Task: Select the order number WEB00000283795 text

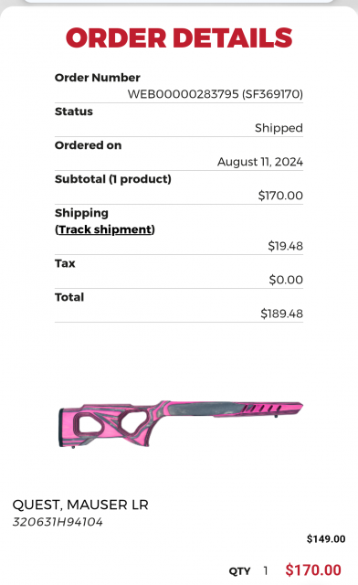Action: (x=183, y=94)
